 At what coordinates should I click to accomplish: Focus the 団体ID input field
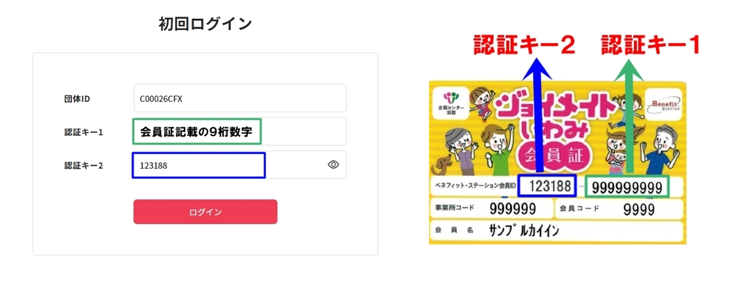pos(240,98)
